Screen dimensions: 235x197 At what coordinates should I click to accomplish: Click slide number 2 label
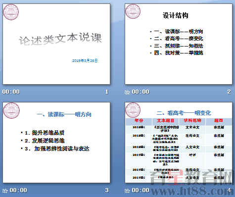tap(229, 92)
